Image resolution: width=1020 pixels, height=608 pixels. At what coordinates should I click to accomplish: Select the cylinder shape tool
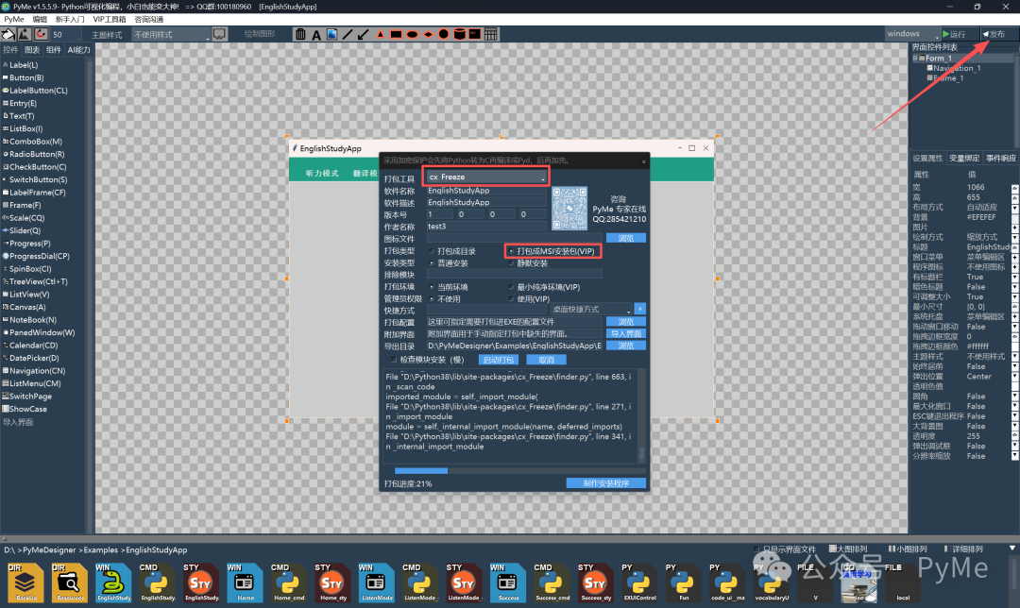(459, 35)
